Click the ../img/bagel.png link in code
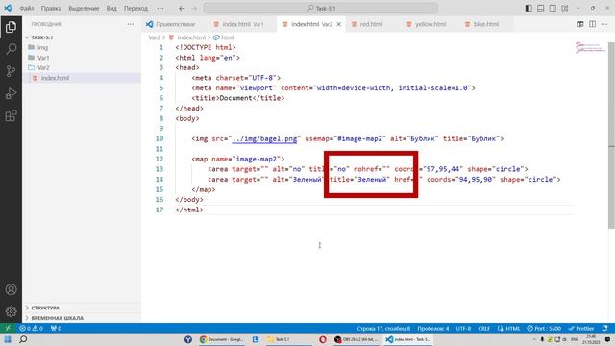Viewport: 615px width, 346px height. (x=265, y=138)
